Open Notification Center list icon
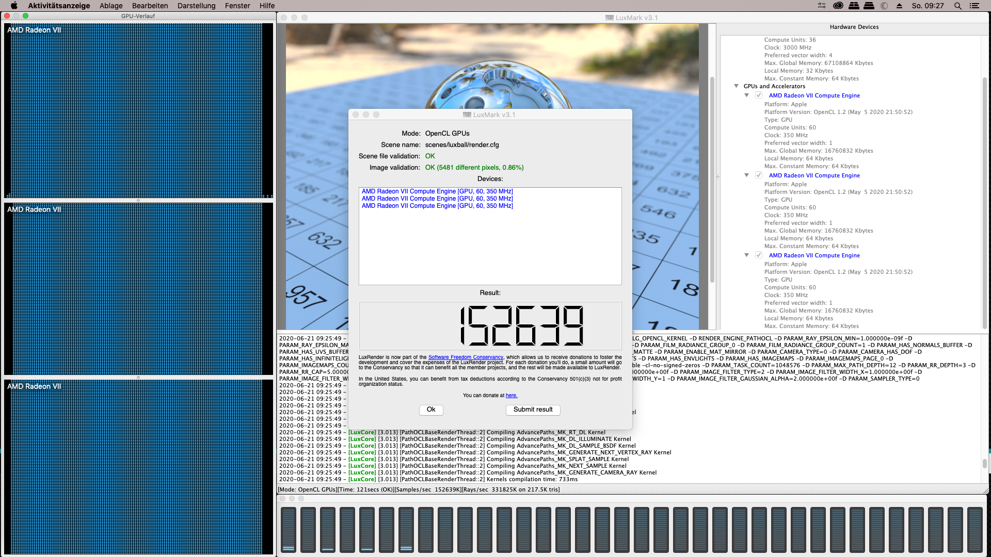 [974, 6]
